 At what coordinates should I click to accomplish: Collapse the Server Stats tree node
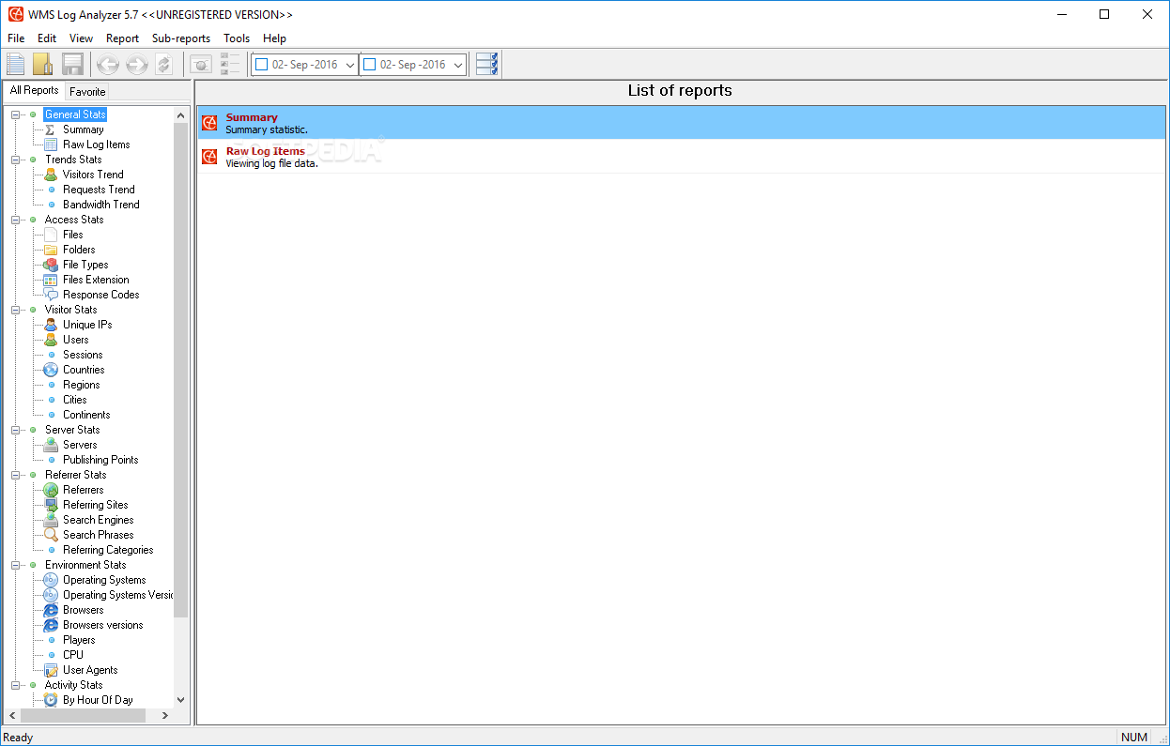tap(16, 430)
